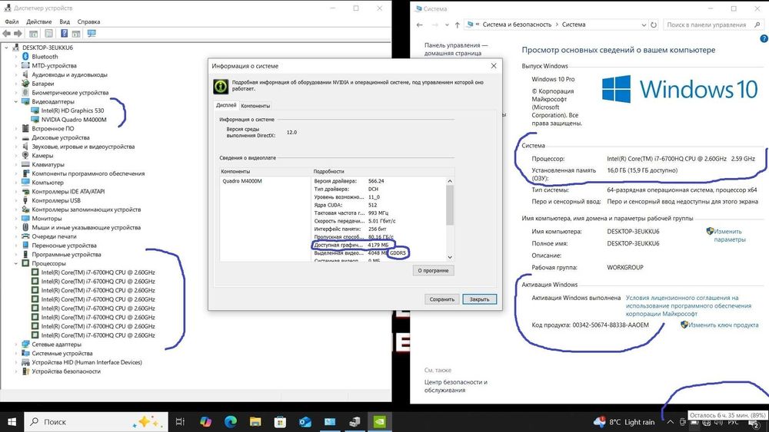Image resolution: width=769 pixels, height=432 pixels.
Task: Switch to the Дисплей tab
Action: [x=226, y=105]
